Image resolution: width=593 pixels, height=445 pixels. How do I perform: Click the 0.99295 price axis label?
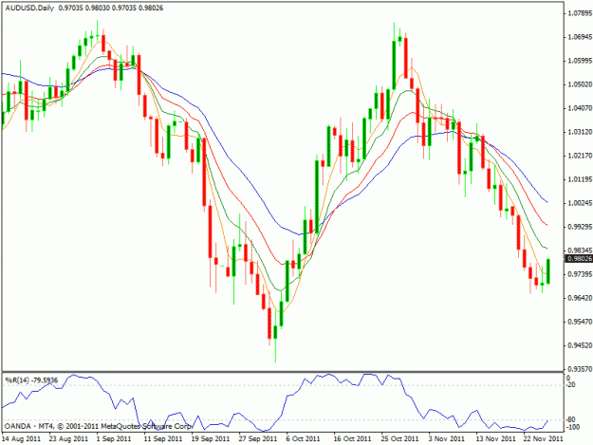pos(580,227)
